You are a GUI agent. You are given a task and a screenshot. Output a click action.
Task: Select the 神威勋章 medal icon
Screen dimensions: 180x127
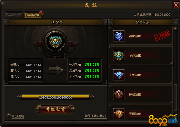119,94
